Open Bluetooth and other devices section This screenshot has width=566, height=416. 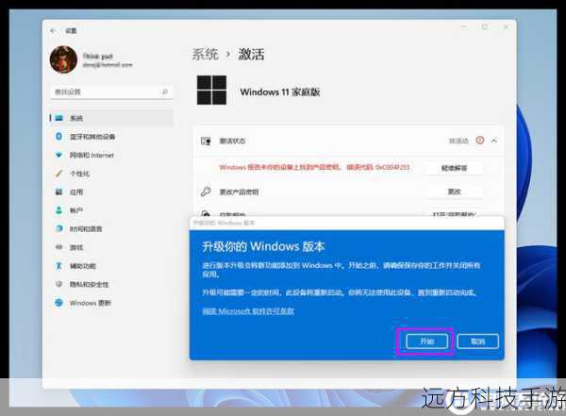coord(111,137)
